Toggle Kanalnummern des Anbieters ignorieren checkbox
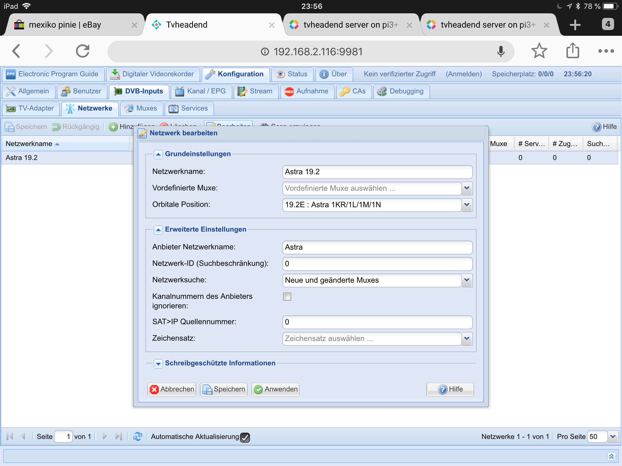 point(287,296)
